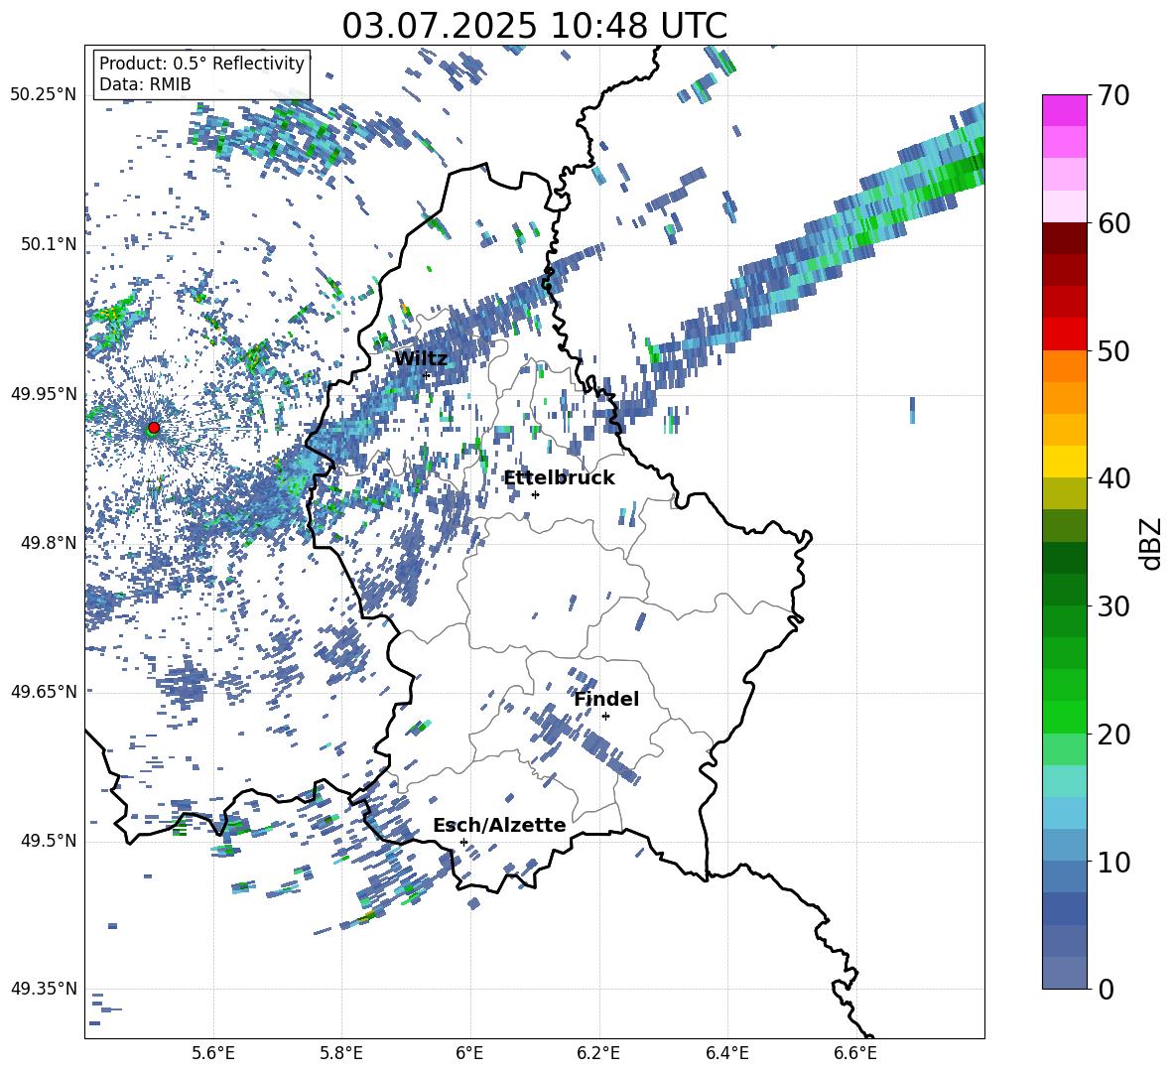Click the title 03.07.2025 10:48 UTC
This screenshot has height=1073, width=1175.
[x=534, y=26]
